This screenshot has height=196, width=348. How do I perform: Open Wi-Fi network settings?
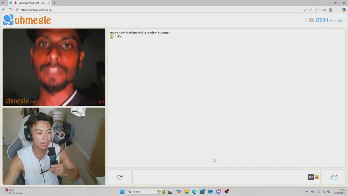tap(324, 192)
